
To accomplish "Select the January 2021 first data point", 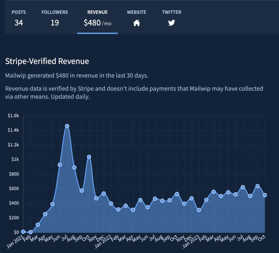I will (x=23, y=232).
